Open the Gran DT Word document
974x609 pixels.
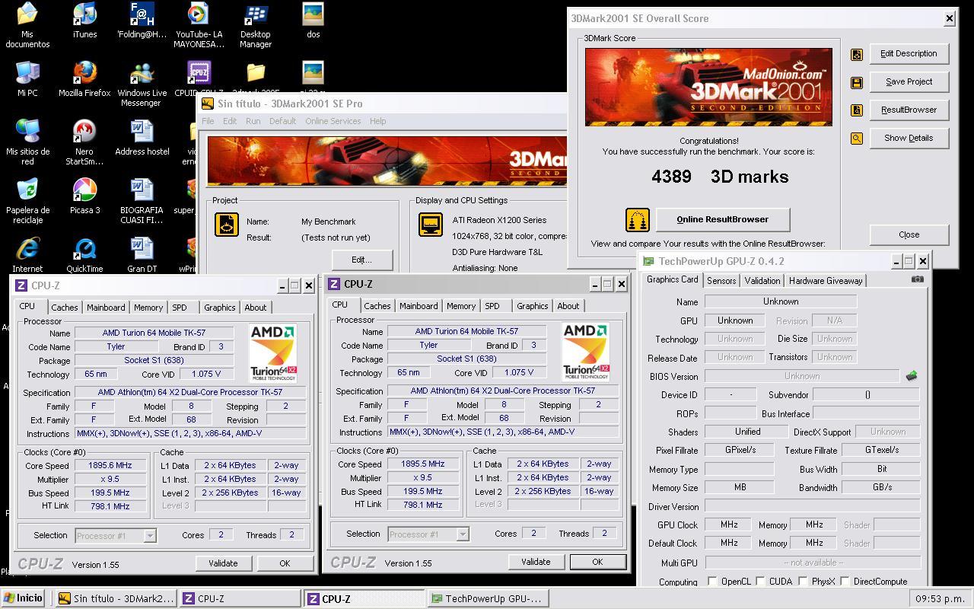tap(142, 255)
